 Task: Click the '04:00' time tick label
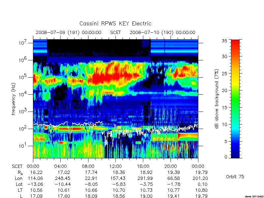60,166
